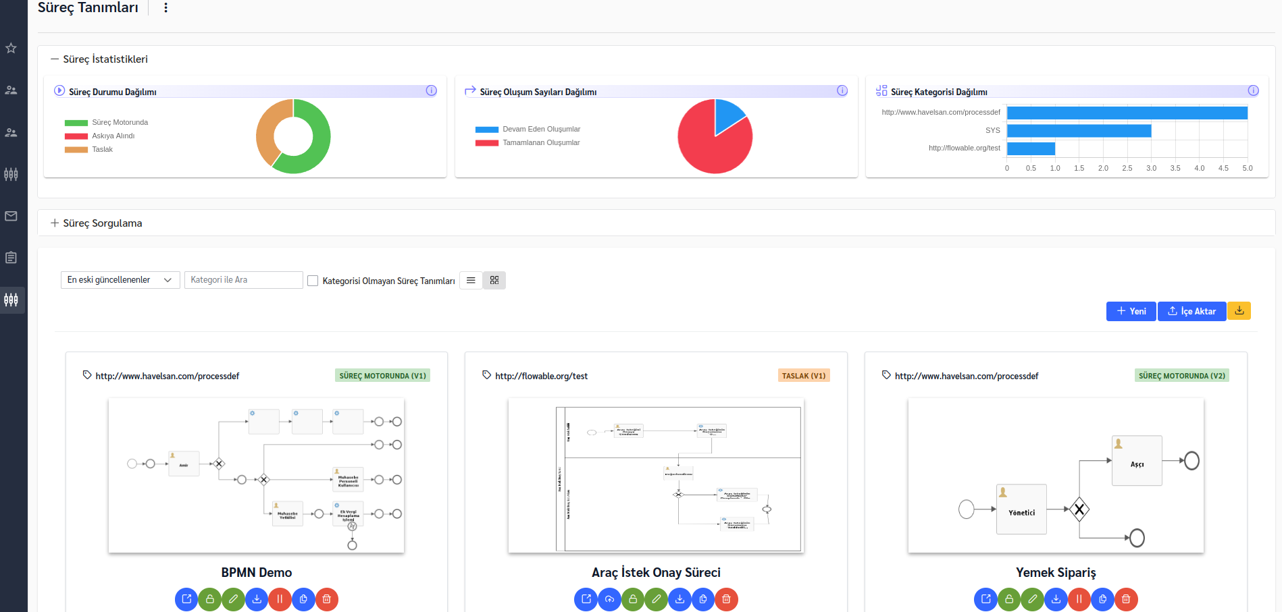This screenshot has height=612, width=1282.
Task: Click the İçe Aktar import button
Action: [1191, 311]
